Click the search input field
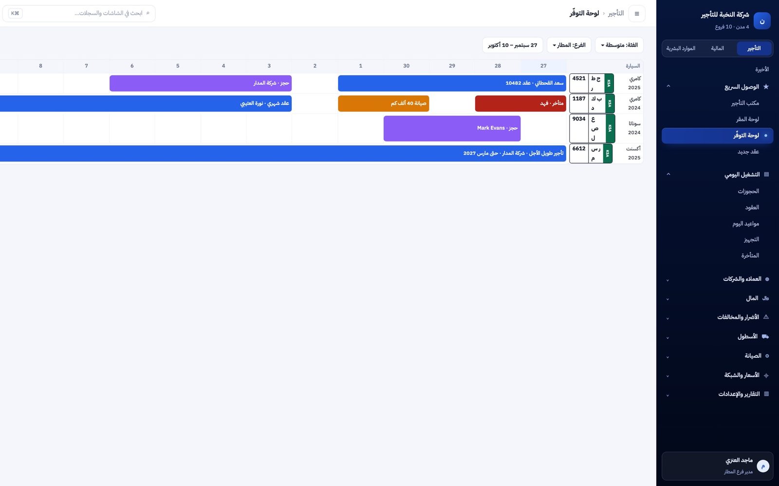The image size is (779, 486). click(79, 13)
